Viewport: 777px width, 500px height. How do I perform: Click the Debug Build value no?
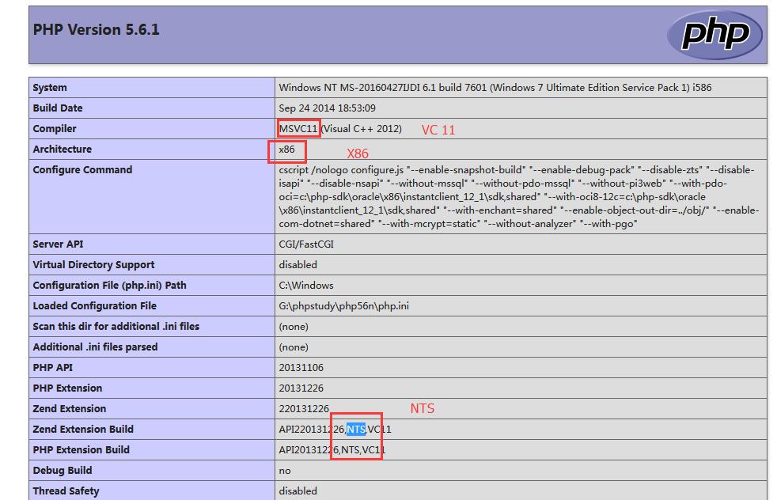coord(284,470)
